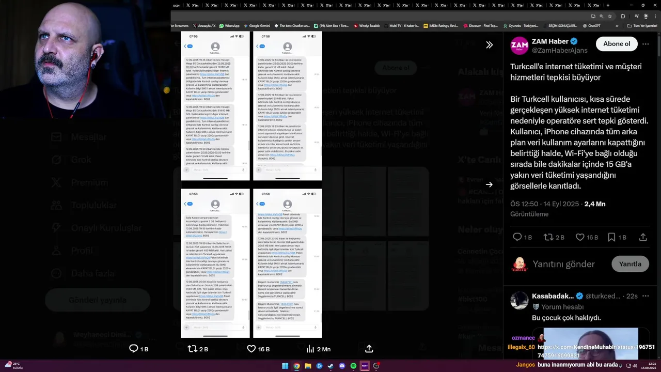Click the ÖS 12:50 · 14 Eyl 2025 timestamp

coord(544,204)
